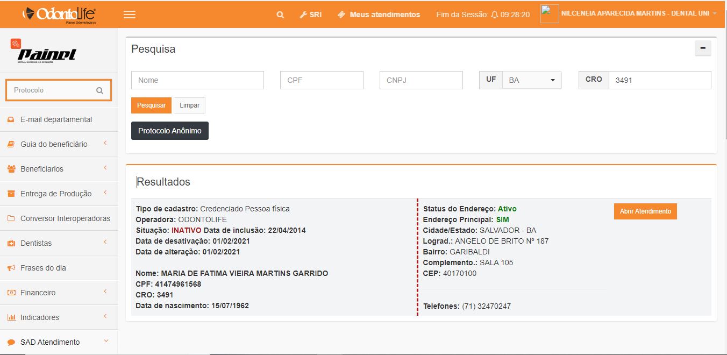Viewport: 727px width, 355px height.
Task: Open the Dentistas menu label
Action: click(36, 243)
